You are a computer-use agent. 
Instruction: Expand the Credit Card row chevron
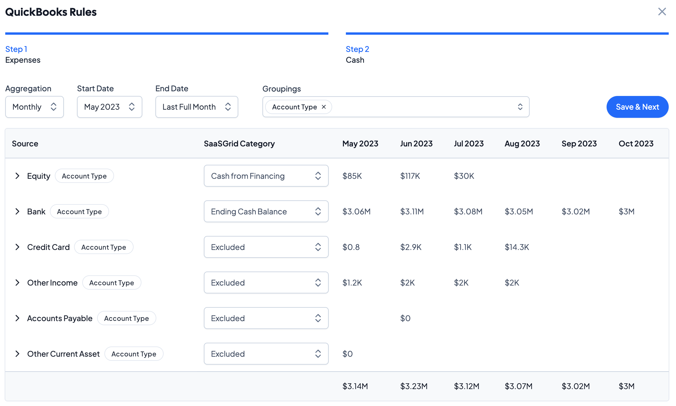click(17, 247)
